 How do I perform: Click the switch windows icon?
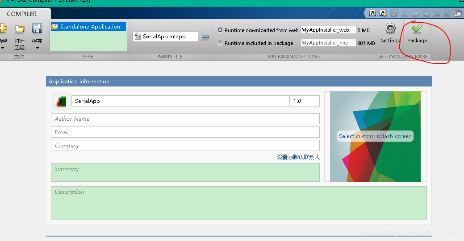(458, 13)
